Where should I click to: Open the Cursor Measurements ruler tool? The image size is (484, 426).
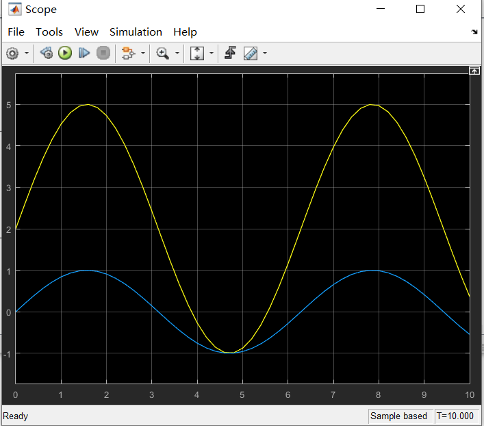[251, 53]
